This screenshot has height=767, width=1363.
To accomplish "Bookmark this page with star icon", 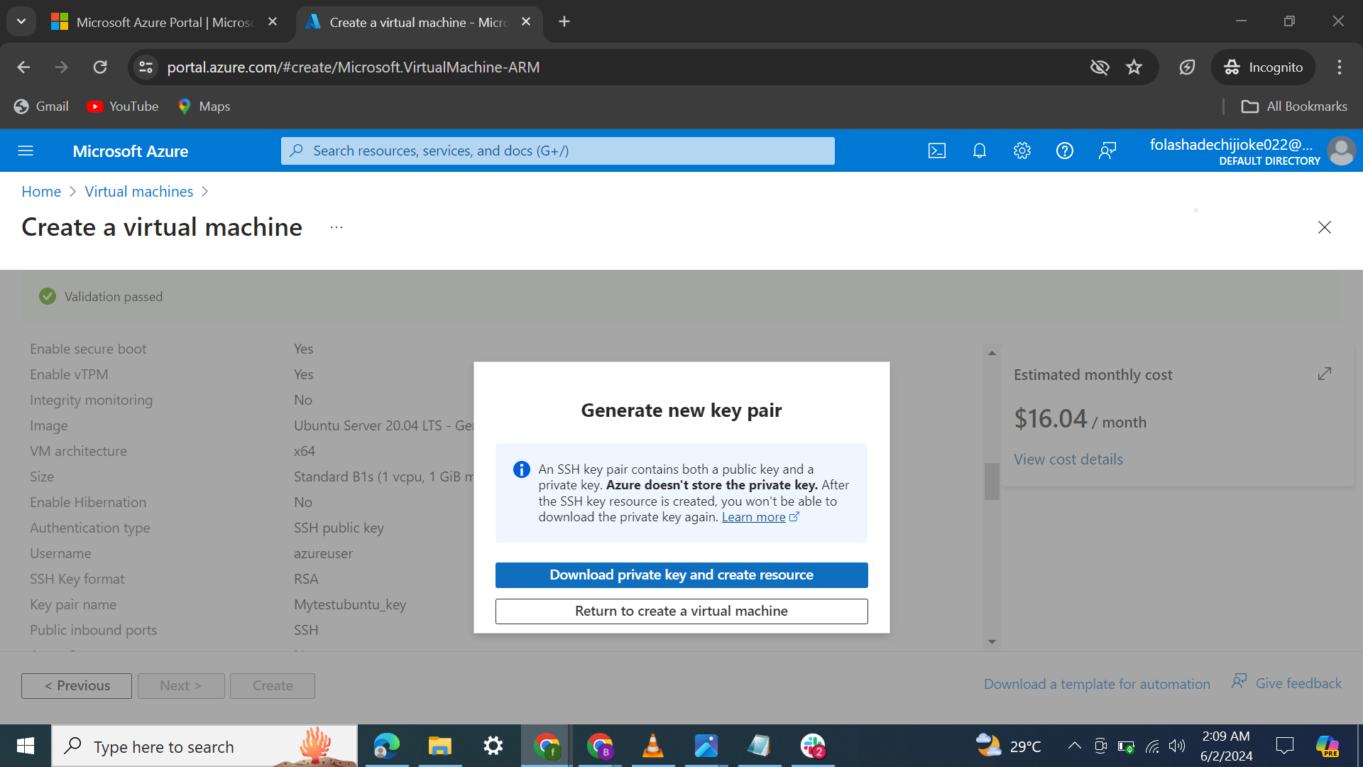I will click(1134, 67).
